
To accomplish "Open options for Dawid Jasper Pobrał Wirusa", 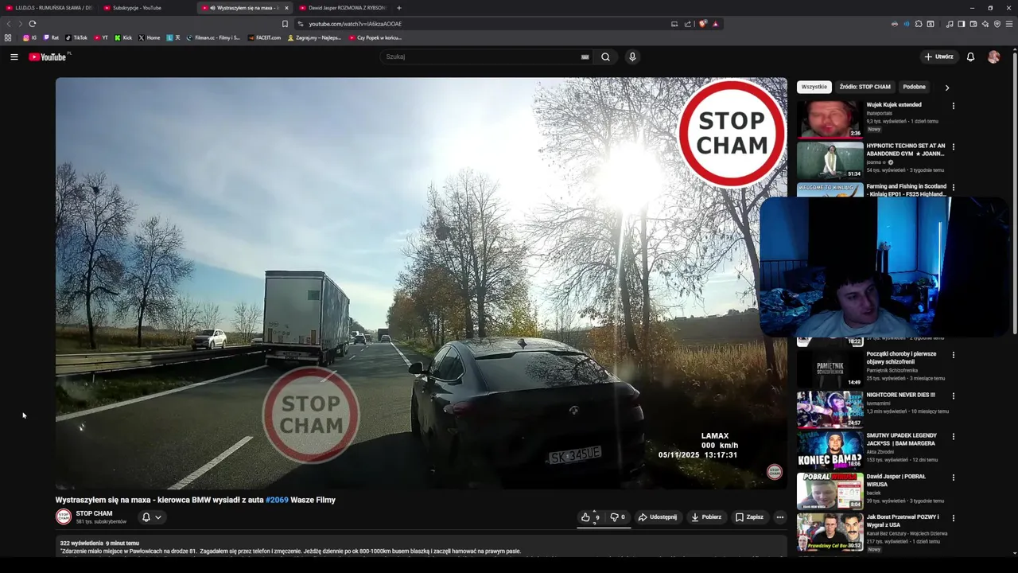I will point(953,477).
